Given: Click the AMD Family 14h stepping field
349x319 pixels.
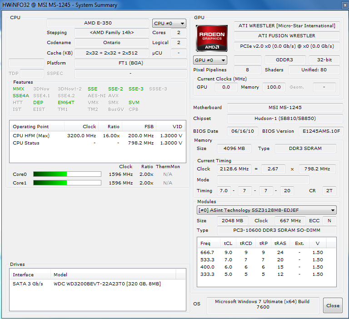Looking at the screenshot, I should click(112, 33).
